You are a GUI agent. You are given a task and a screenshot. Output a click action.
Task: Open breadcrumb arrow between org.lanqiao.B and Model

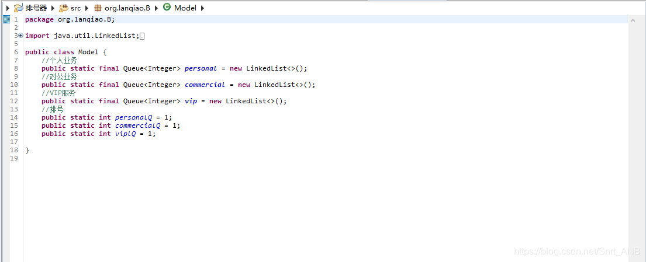click(x=157, y=8)
